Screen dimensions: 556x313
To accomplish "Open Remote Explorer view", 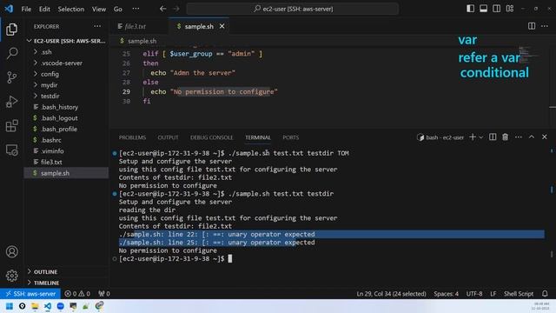I will pos(11,150).
